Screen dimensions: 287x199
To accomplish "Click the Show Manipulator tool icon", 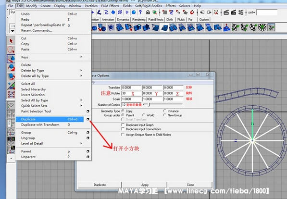I will [x=11, y=86].
